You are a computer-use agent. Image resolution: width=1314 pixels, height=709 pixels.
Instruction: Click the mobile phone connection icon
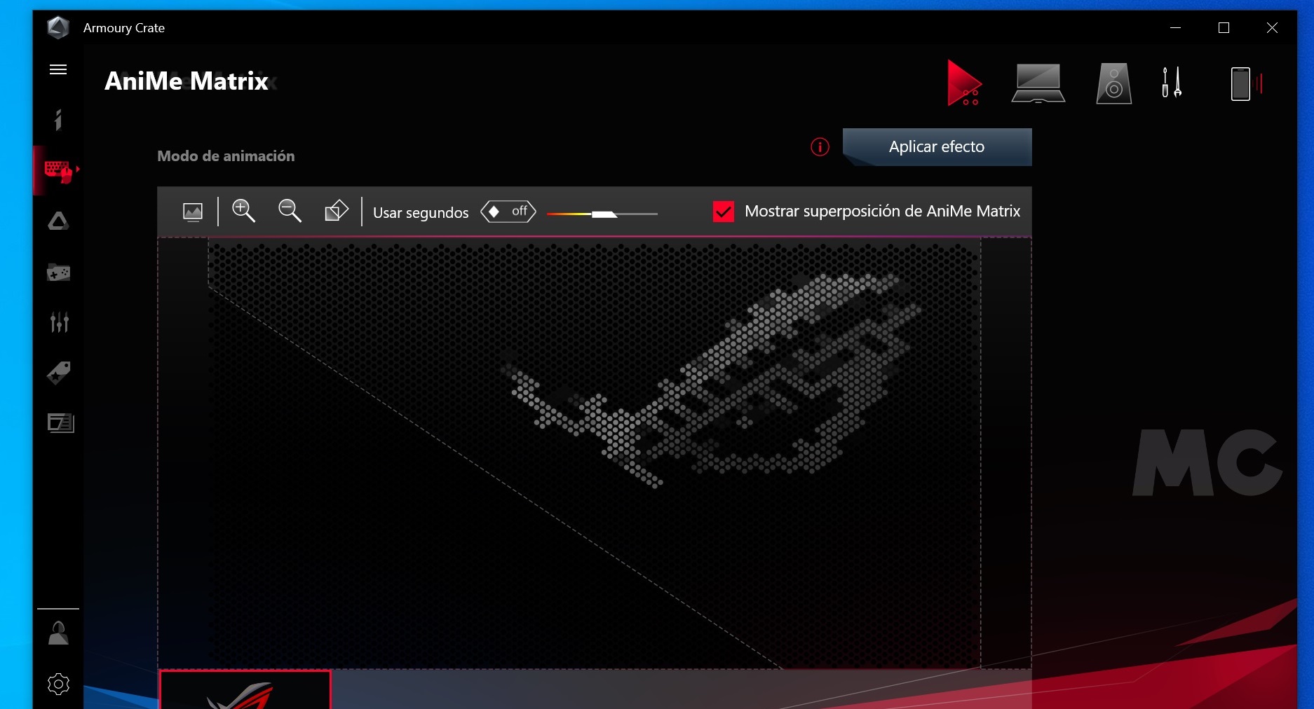pyautogui.click(x=1241, y=84)
